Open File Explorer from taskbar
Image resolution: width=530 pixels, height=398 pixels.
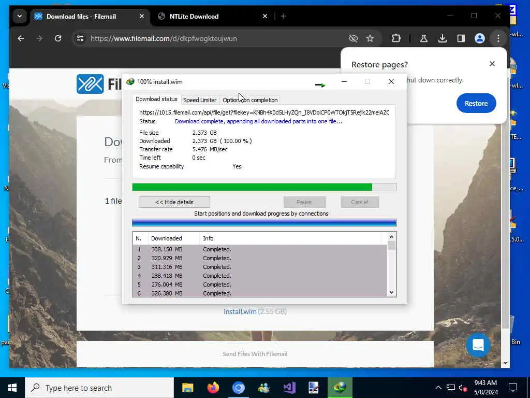[187, 388]
